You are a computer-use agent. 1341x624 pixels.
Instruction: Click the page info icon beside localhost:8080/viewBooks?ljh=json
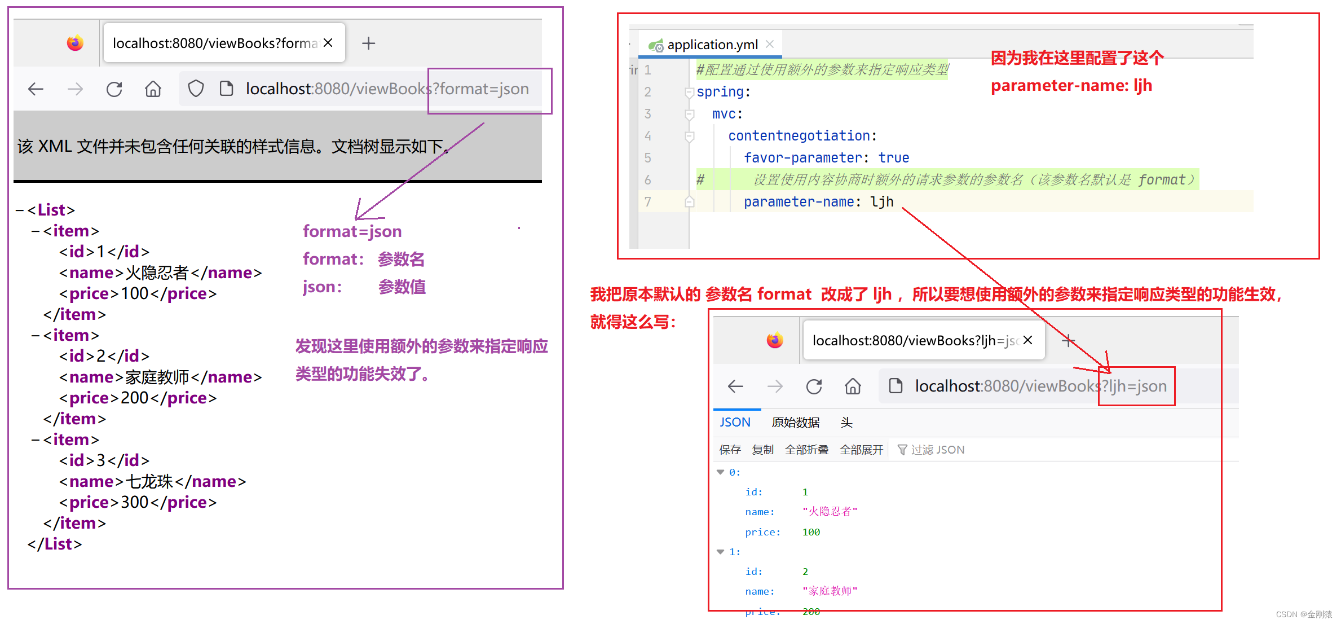pos(896,386)
